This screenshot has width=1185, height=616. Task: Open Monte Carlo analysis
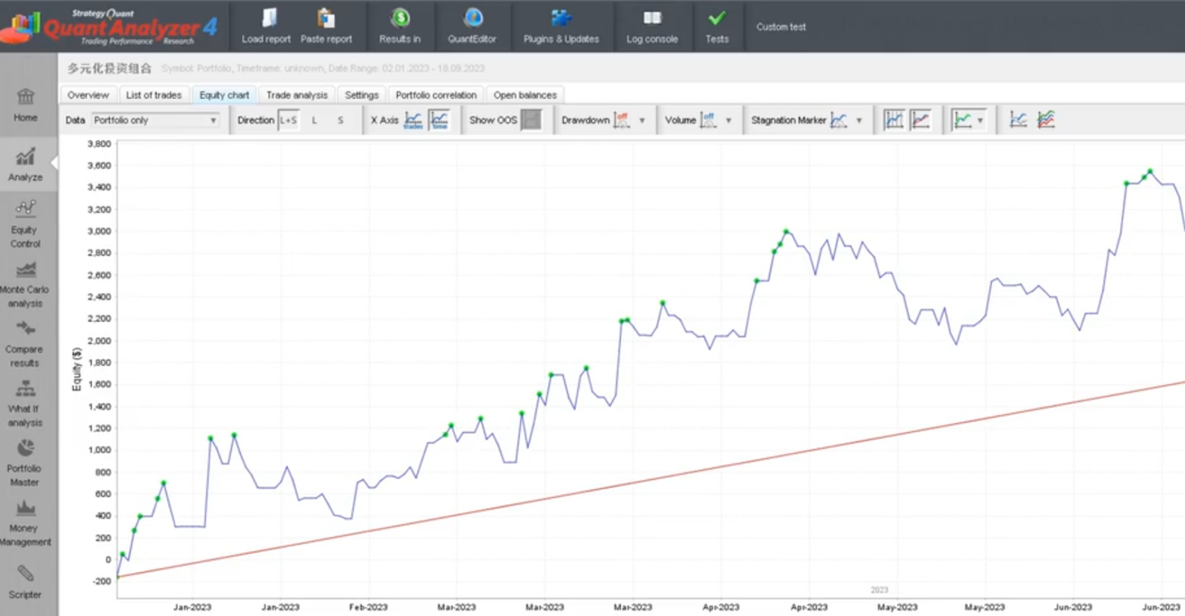pos(25,284)
